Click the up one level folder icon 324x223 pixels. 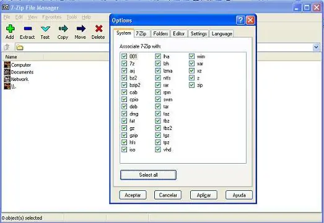pos(7,47)
